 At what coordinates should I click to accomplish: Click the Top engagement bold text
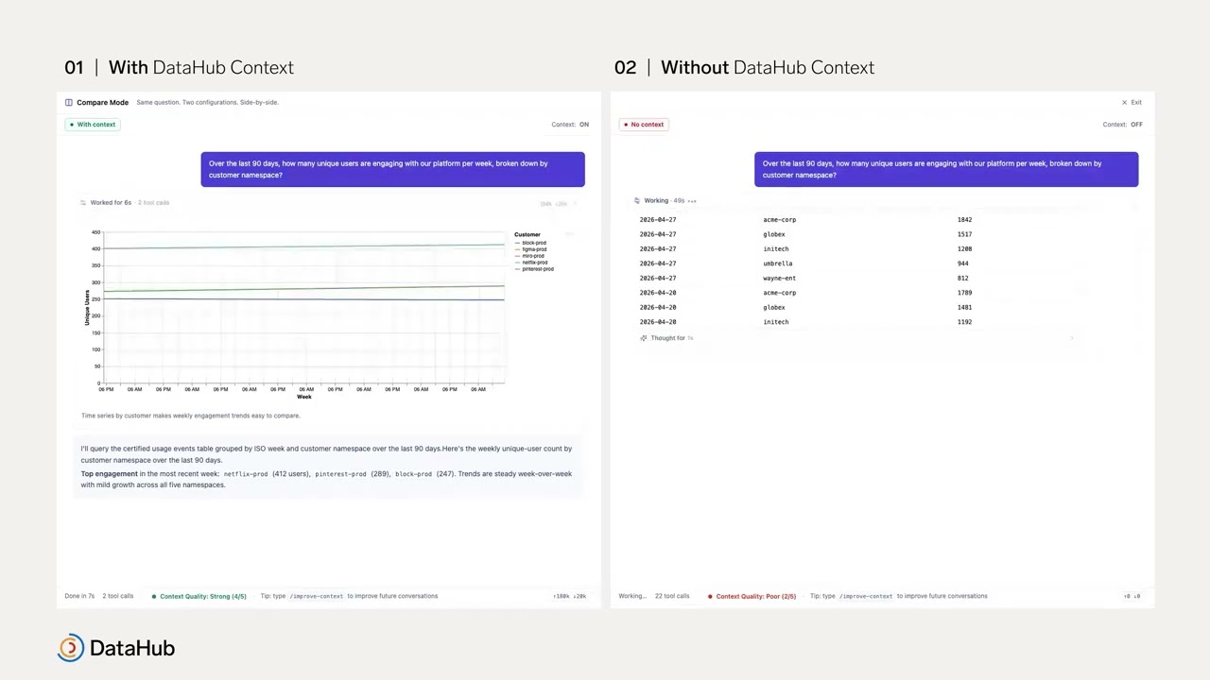109,474
